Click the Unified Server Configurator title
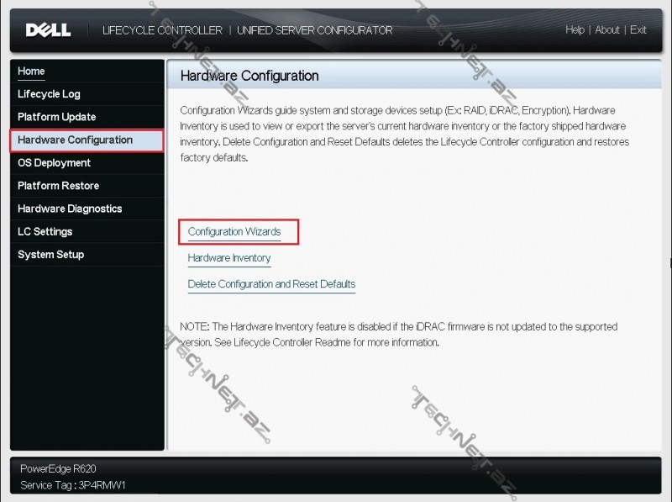 [315, 30]
